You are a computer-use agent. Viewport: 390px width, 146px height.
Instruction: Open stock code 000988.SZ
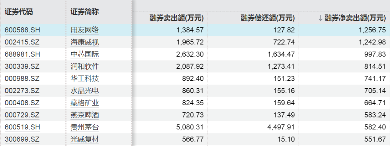(22, 79)
